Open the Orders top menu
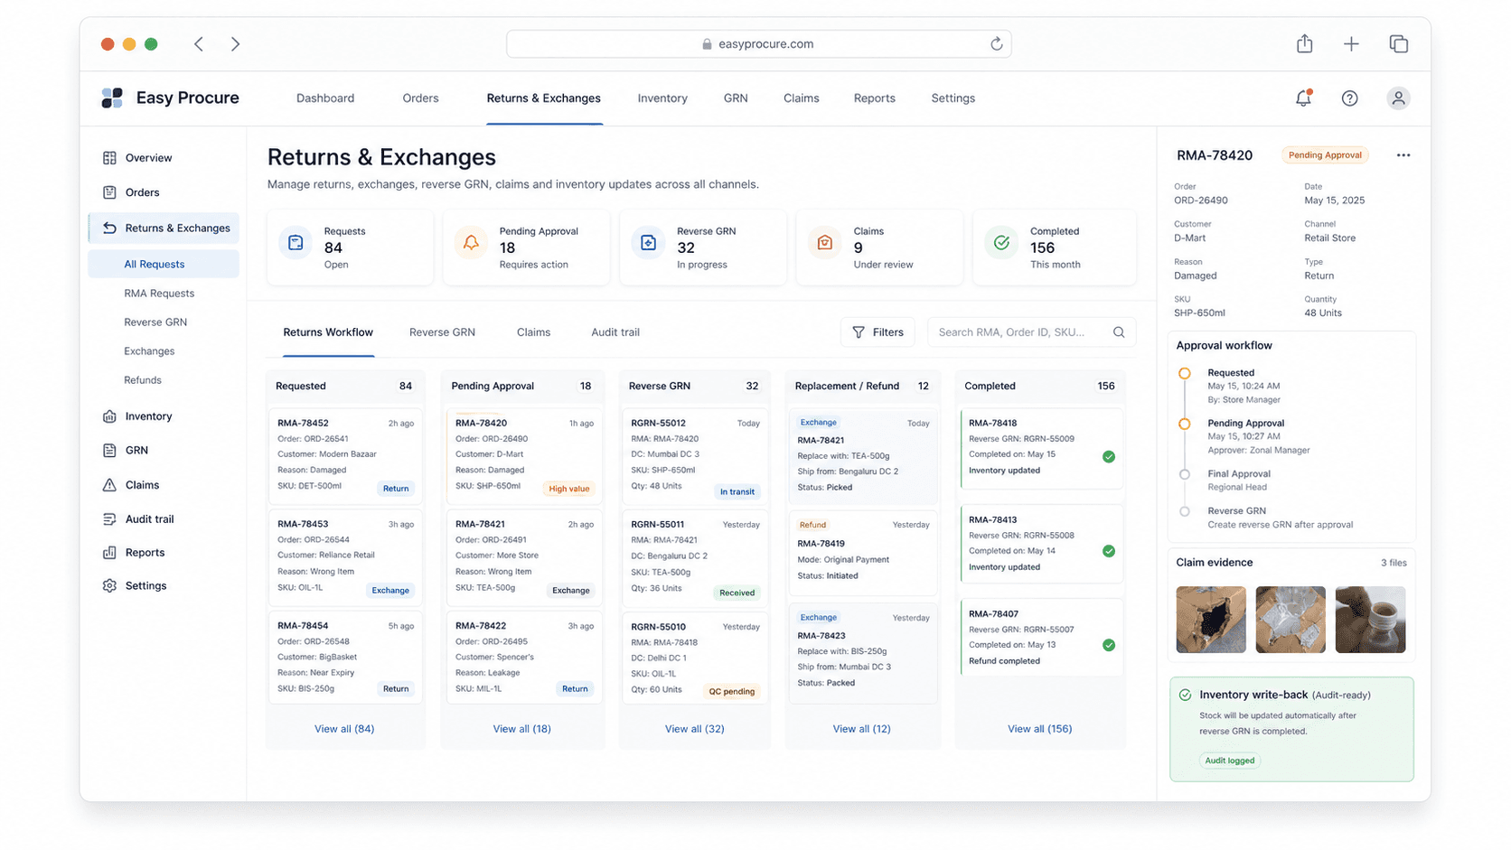This screenshot has height=850, width=1511. click(x=420, y=98)
